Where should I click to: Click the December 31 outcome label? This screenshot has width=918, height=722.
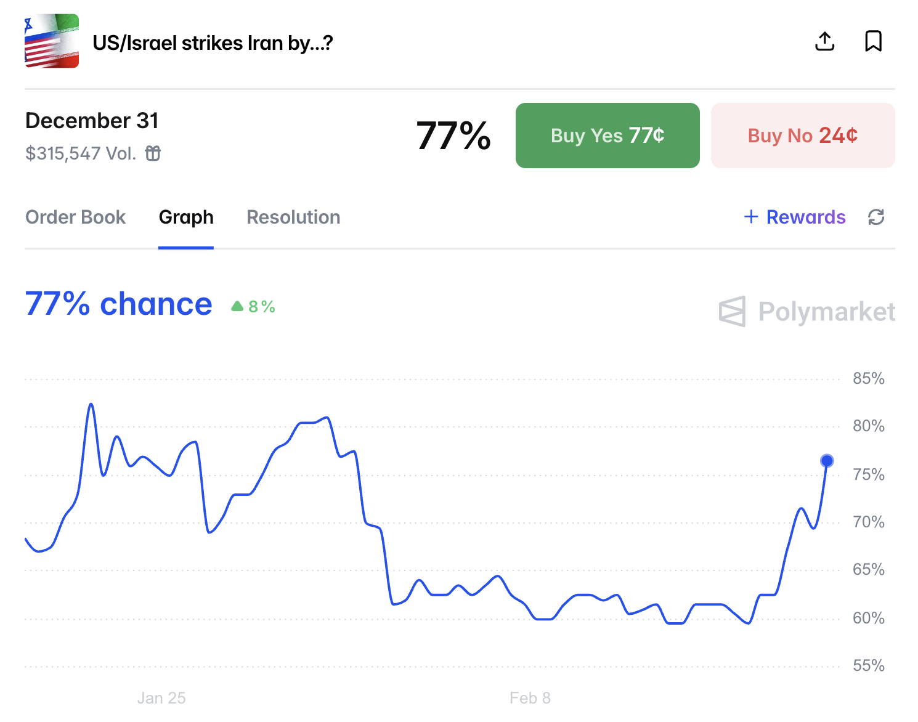click(92, 121)
